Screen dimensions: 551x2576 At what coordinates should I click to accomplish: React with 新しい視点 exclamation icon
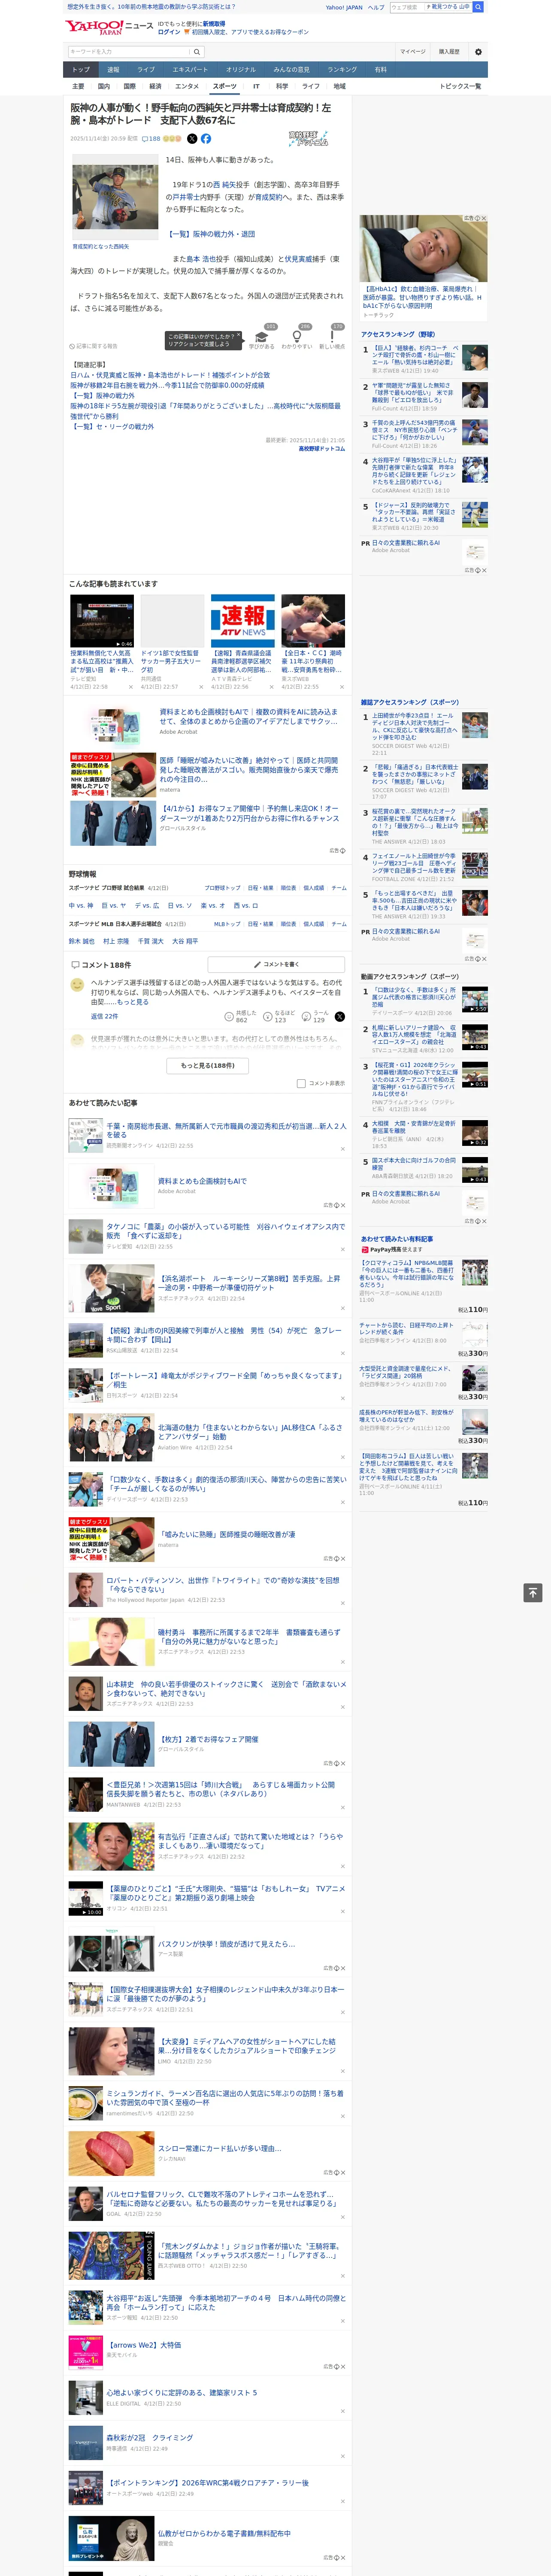click(332, 338)
